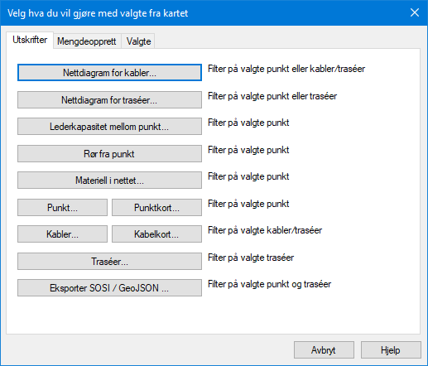Switch to the Mengdeopprett tab

click(87, 41)
